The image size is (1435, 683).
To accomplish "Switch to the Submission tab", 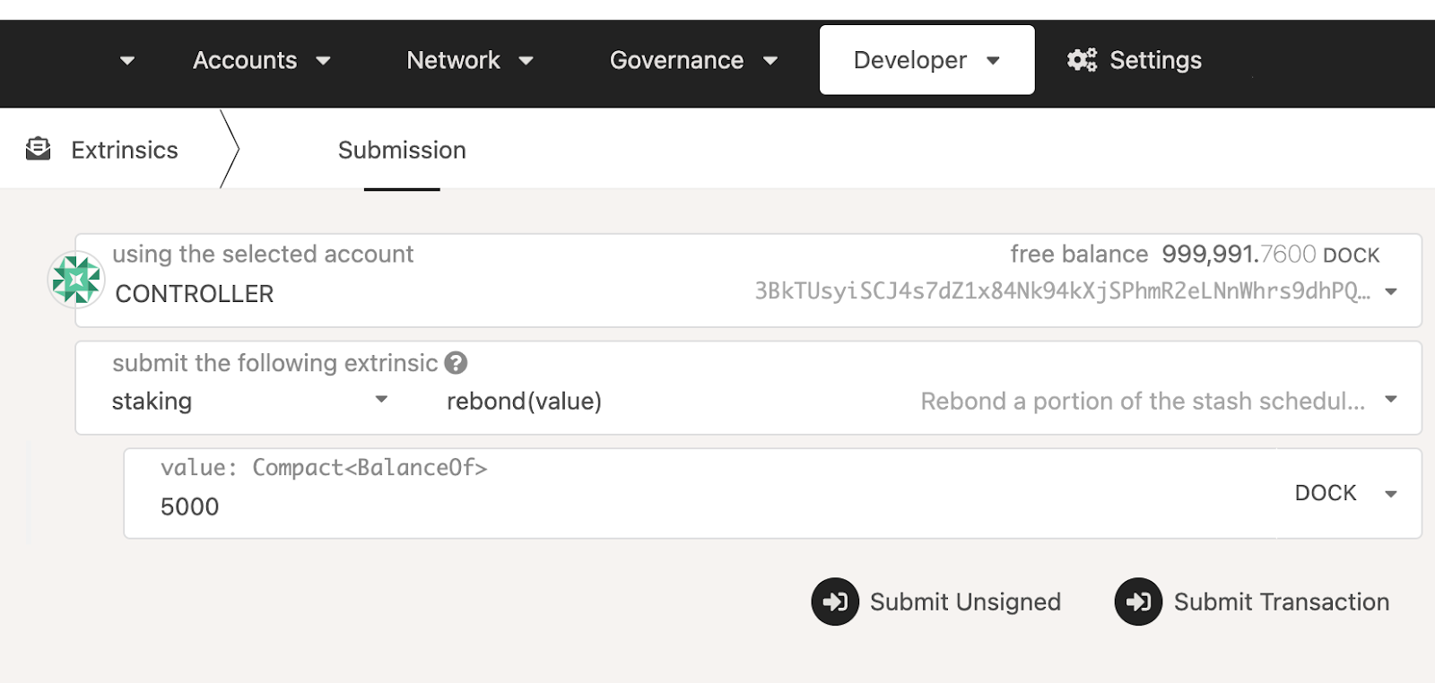I will 402,150.
